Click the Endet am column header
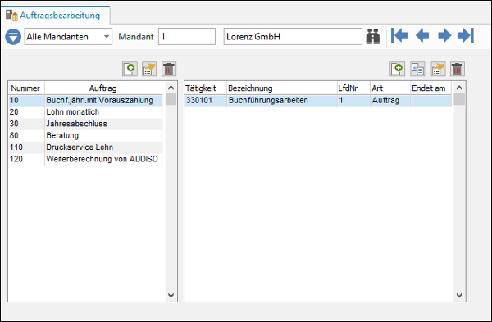Viewport: 492px width, 322px height. pyautogui.click(x=430, y=88)
